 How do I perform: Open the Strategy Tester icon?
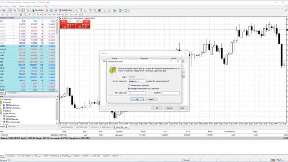tap(27, 10)
